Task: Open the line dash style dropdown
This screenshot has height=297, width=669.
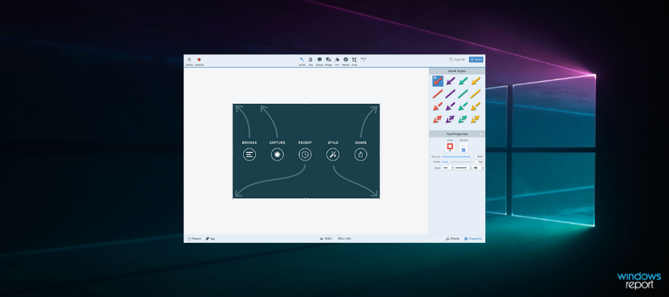Action: point(462,168)
